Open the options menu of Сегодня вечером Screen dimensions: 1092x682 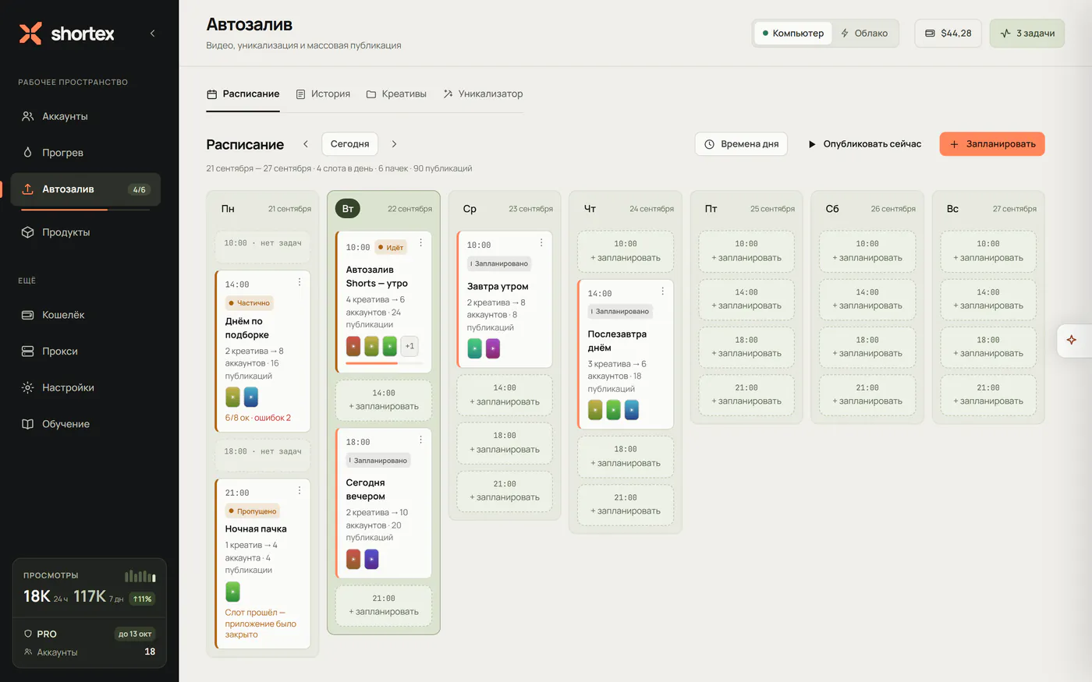click(x=420, y=440)
